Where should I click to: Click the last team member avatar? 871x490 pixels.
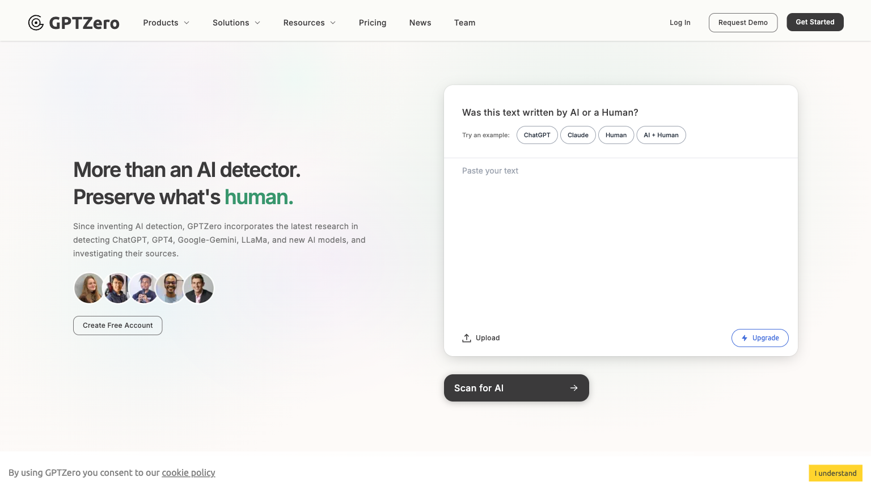pyautogui.click(x=199, y=288)
